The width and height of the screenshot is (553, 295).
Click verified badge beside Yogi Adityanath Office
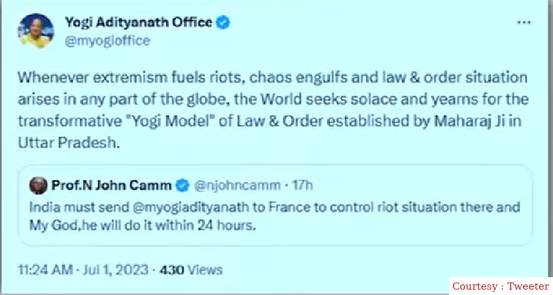(x=225, y=22)
